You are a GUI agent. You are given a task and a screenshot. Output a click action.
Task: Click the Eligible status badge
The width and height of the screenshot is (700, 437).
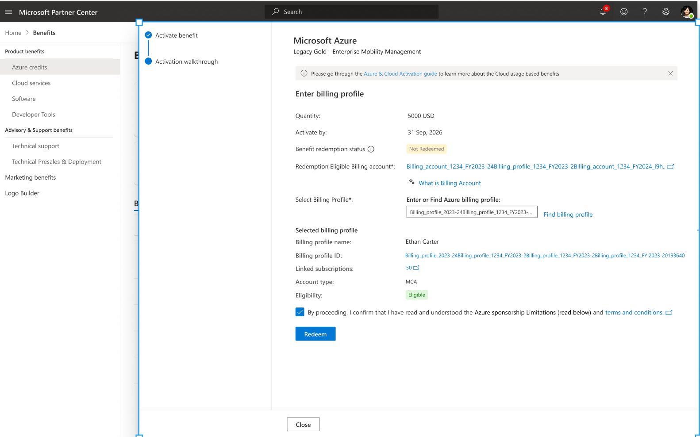[417, 295]
